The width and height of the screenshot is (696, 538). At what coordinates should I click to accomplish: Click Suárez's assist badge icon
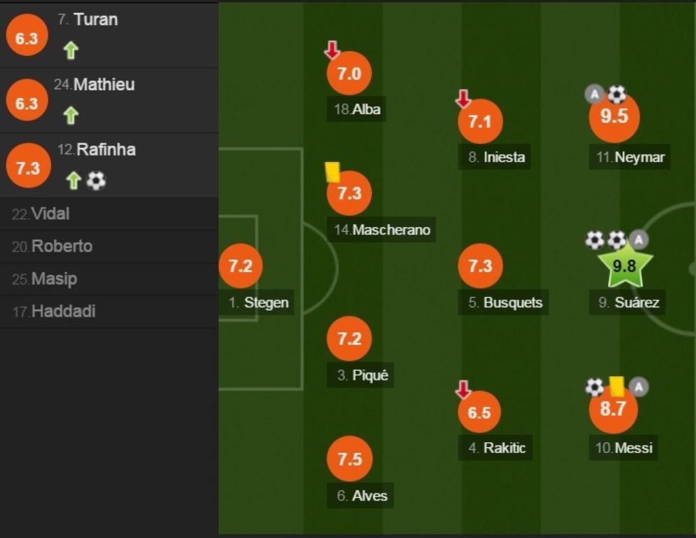[639, 240]
